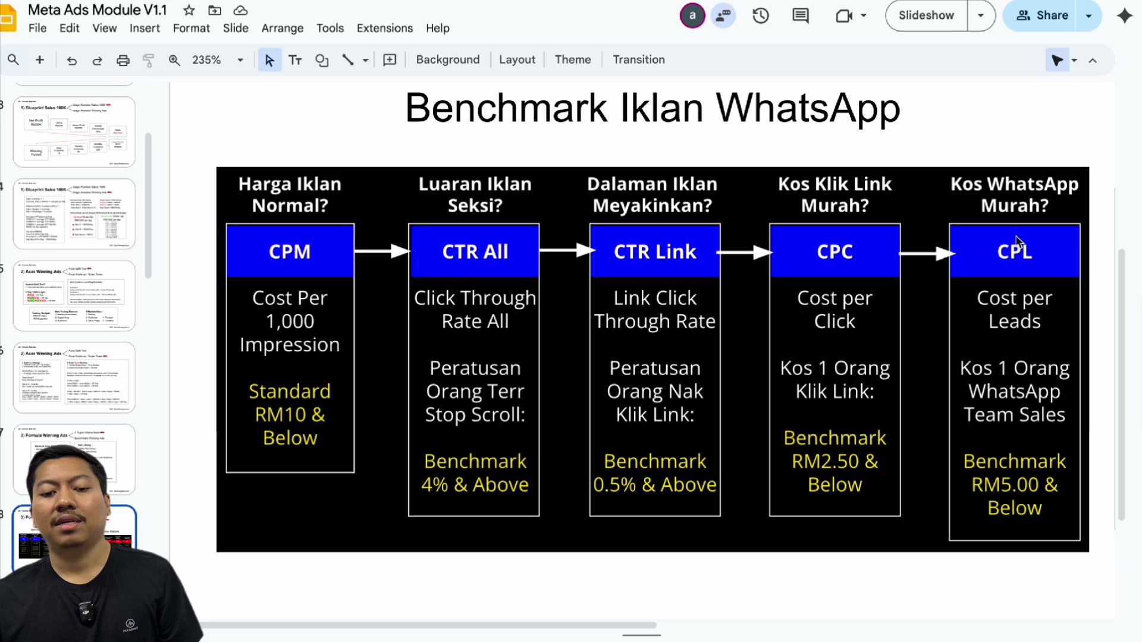Select the CPM blue box on slide
Image resolution: width=1142 pixels, height=642 pixels.
click(x=290, y=251)
